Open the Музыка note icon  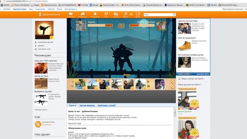(125, 14)
